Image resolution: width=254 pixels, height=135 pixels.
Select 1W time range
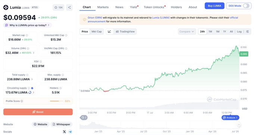[x=210, y=32]
